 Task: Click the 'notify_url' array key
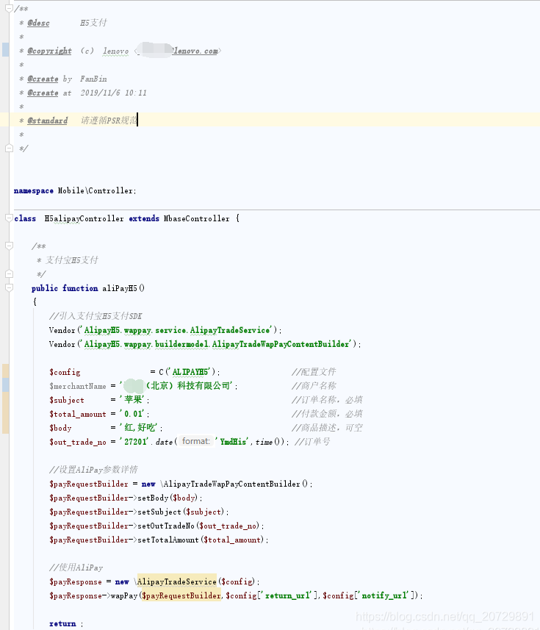[x=385, y=596]
